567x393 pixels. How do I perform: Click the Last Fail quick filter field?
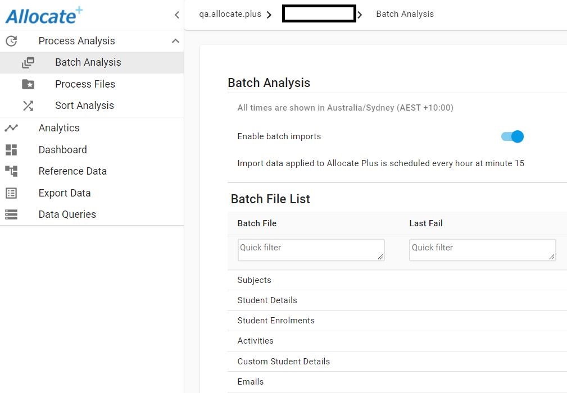click(482, 249)
